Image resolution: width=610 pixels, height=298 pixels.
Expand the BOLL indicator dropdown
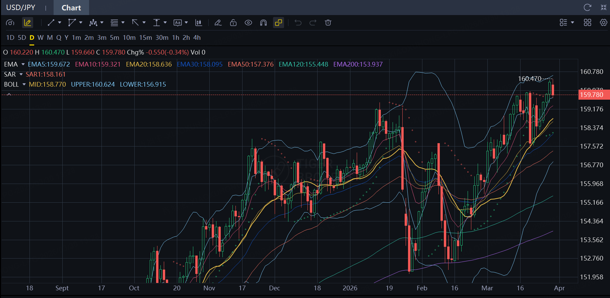coord(24,84)
